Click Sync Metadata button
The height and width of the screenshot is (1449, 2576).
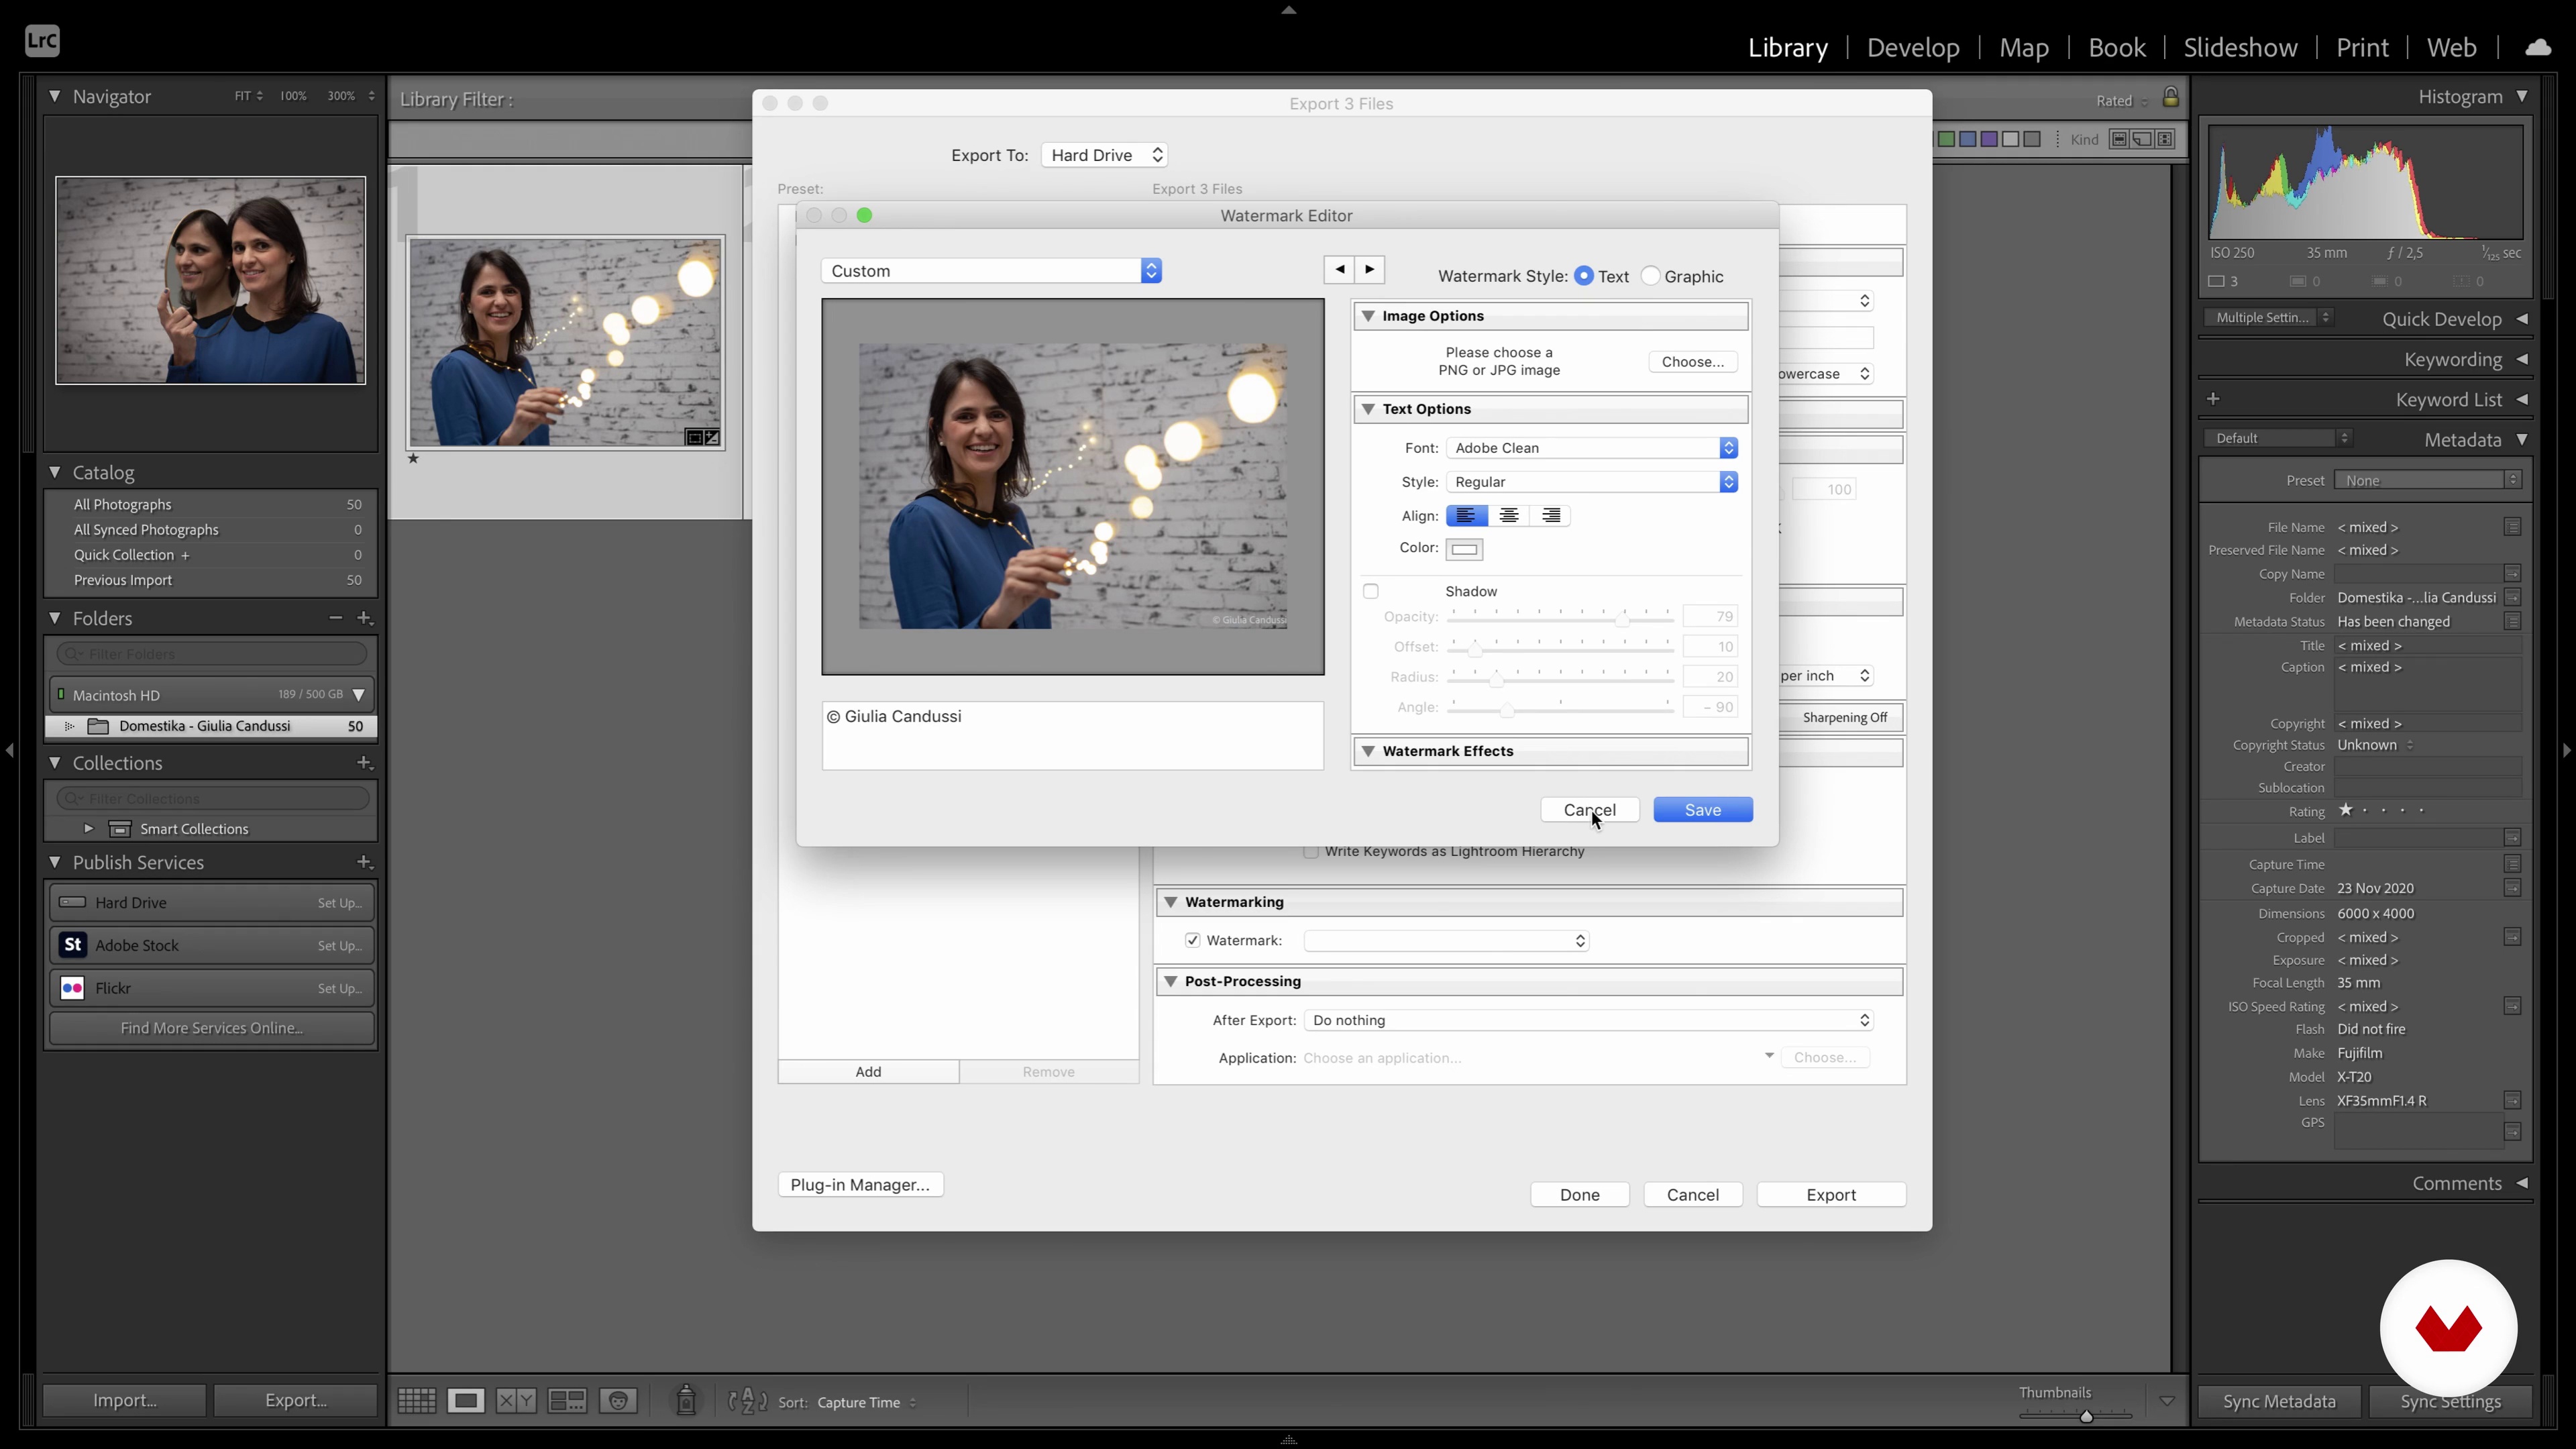(2279, 1402)
